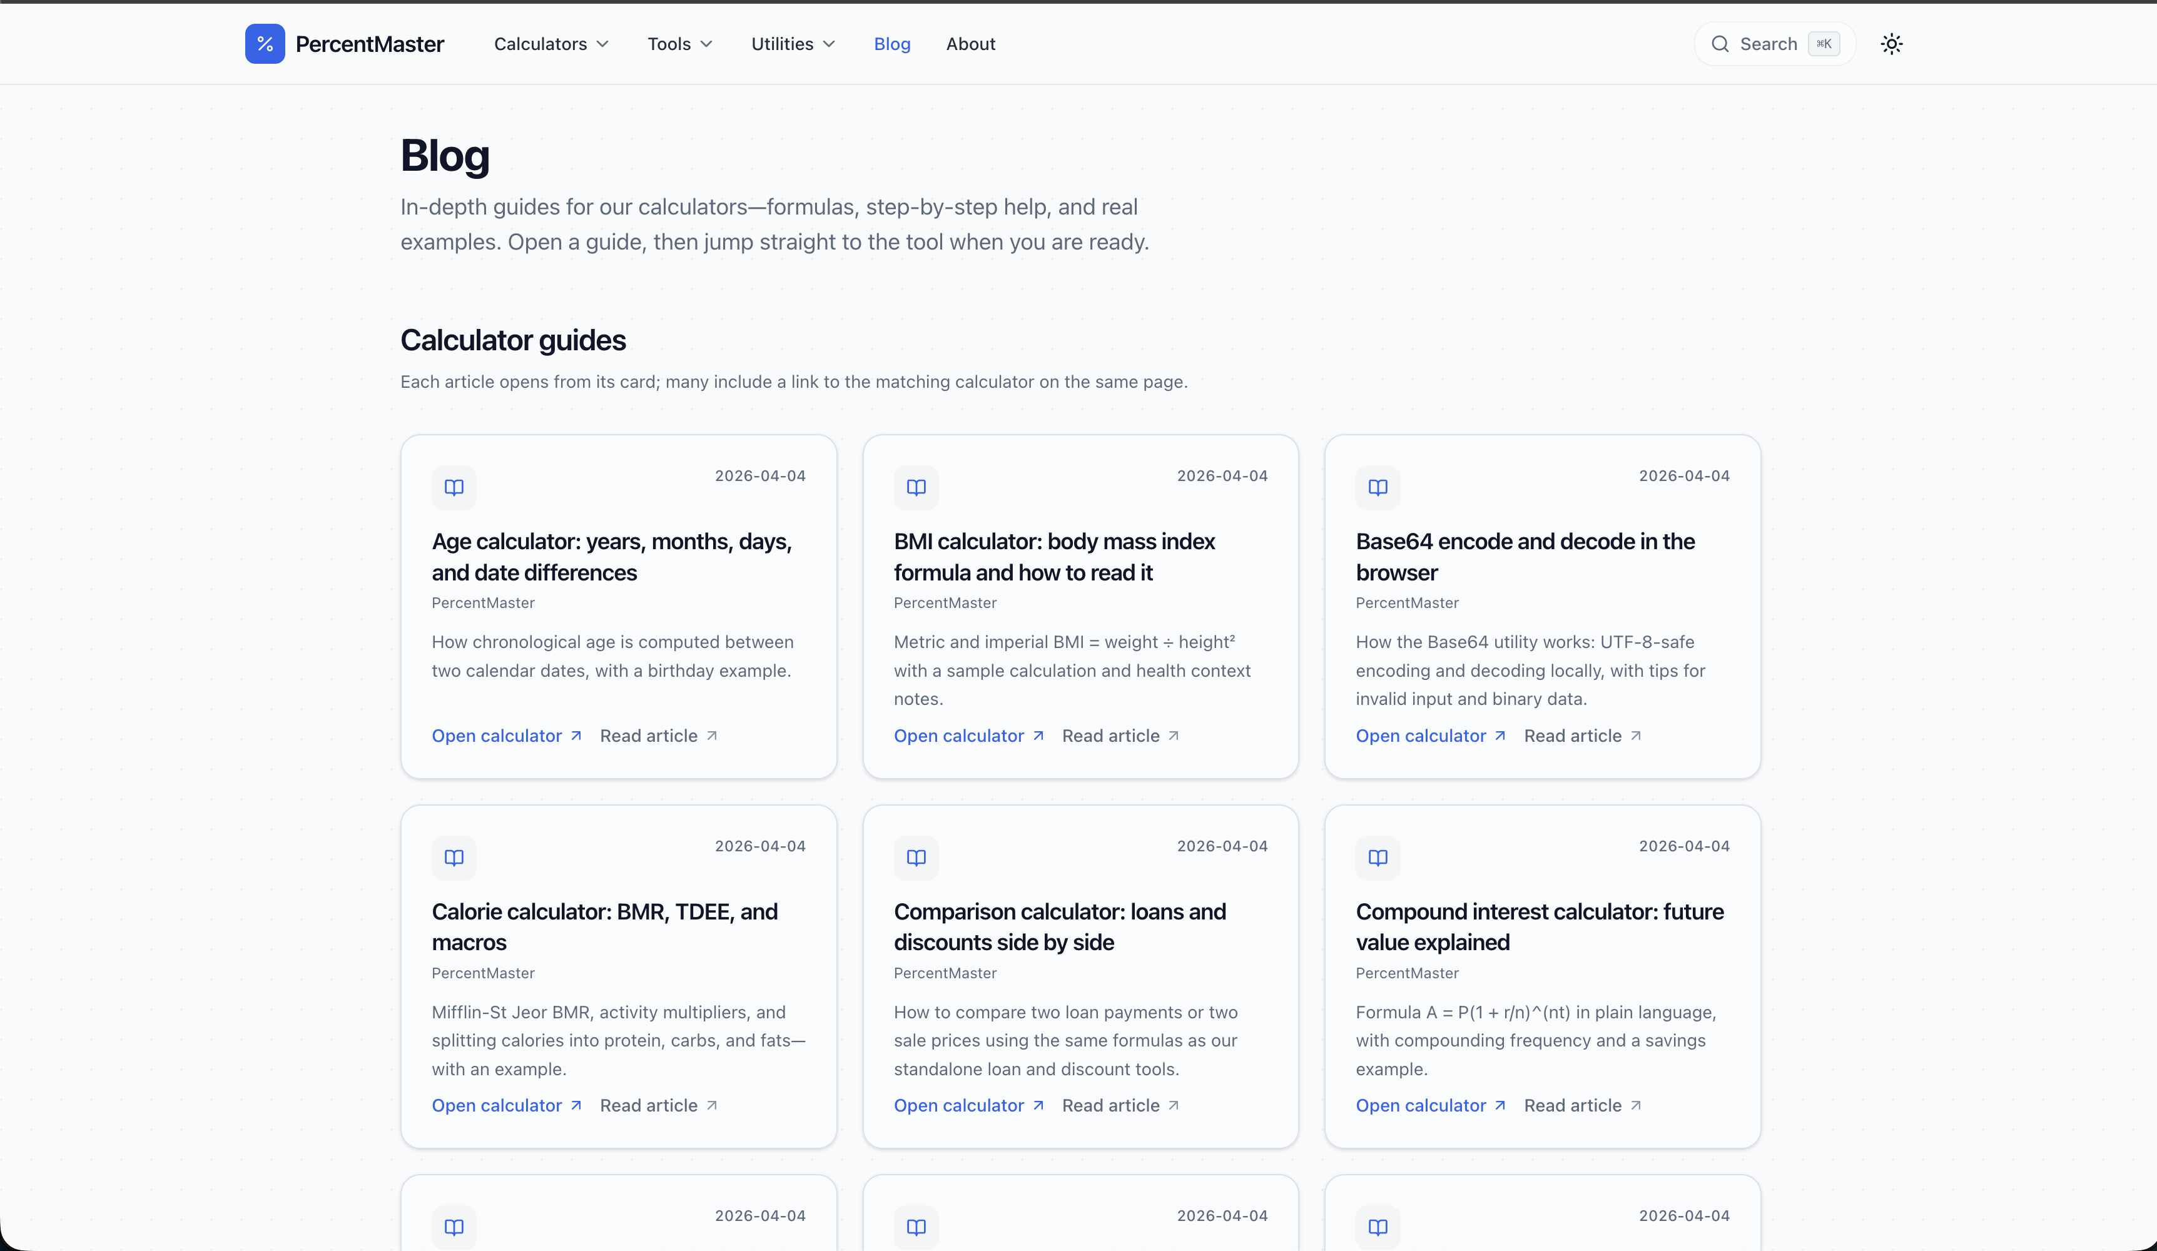2157x1251 pixels.
Task: Click the book icon on Calorie calculator card
Action: pos(454,858)
